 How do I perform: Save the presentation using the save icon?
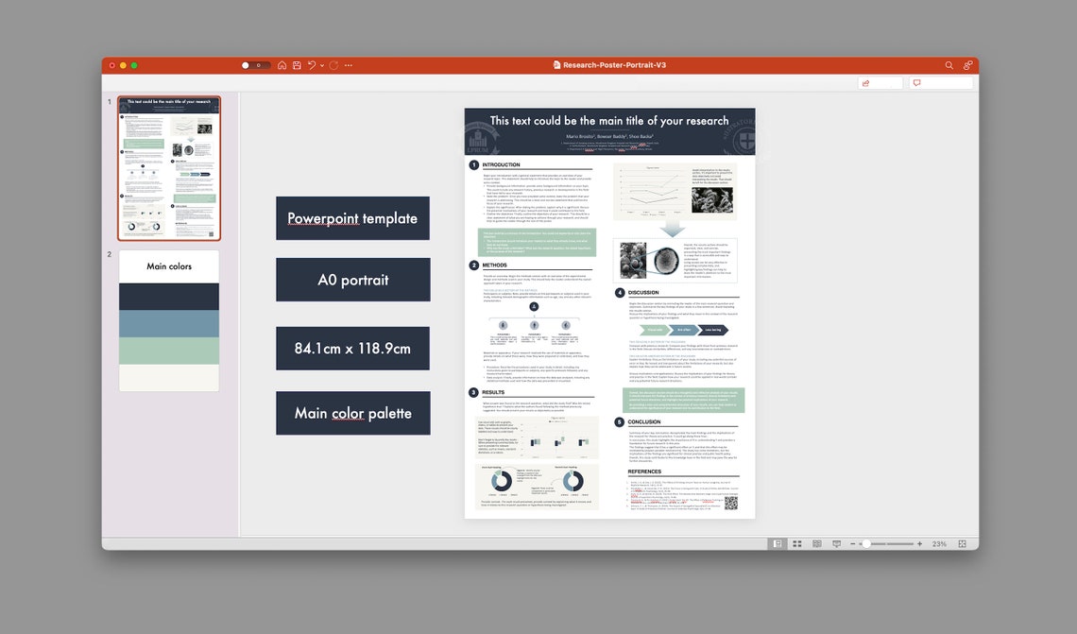point(298,65)
